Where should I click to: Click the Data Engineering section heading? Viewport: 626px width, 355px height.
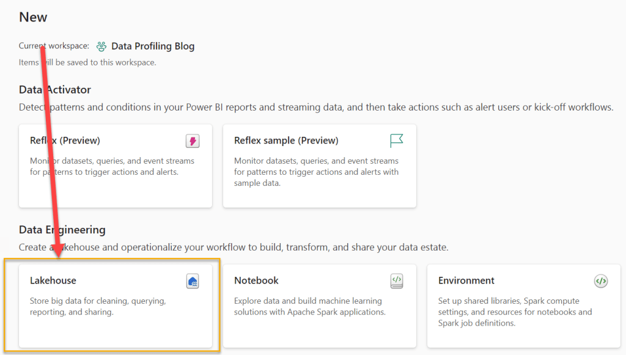pos(62,230)
